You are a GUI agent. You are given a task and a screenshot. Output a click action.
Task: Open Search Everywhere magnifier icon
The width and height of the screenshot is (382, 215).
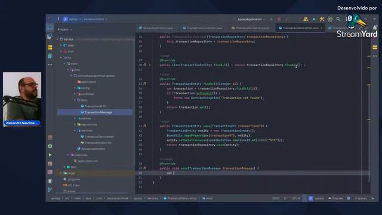click(x=338, y=19)
